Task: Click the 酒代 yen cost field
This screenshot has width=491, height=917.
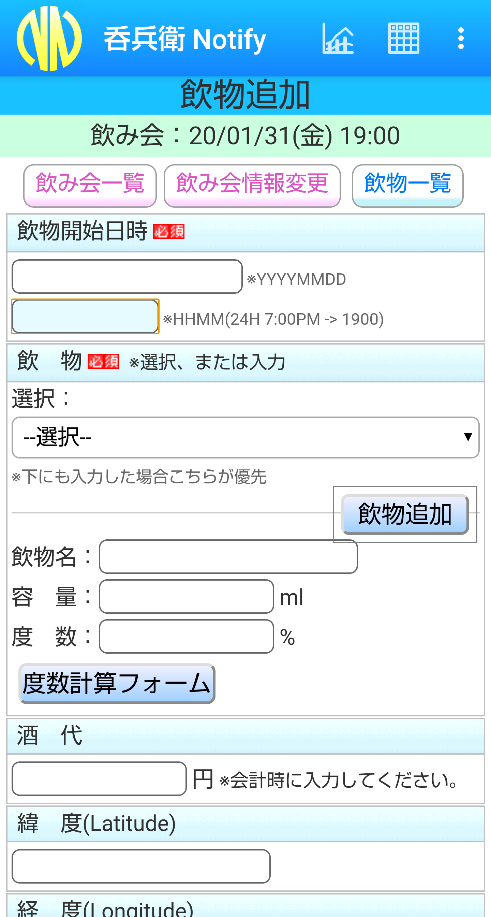Action: point(99,778)
